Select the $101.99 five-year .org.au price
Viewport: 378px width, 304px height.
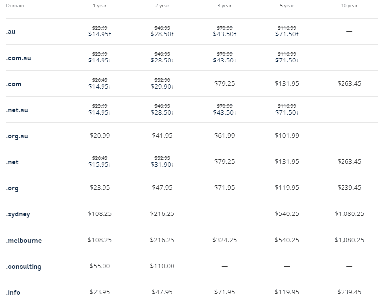287,135
